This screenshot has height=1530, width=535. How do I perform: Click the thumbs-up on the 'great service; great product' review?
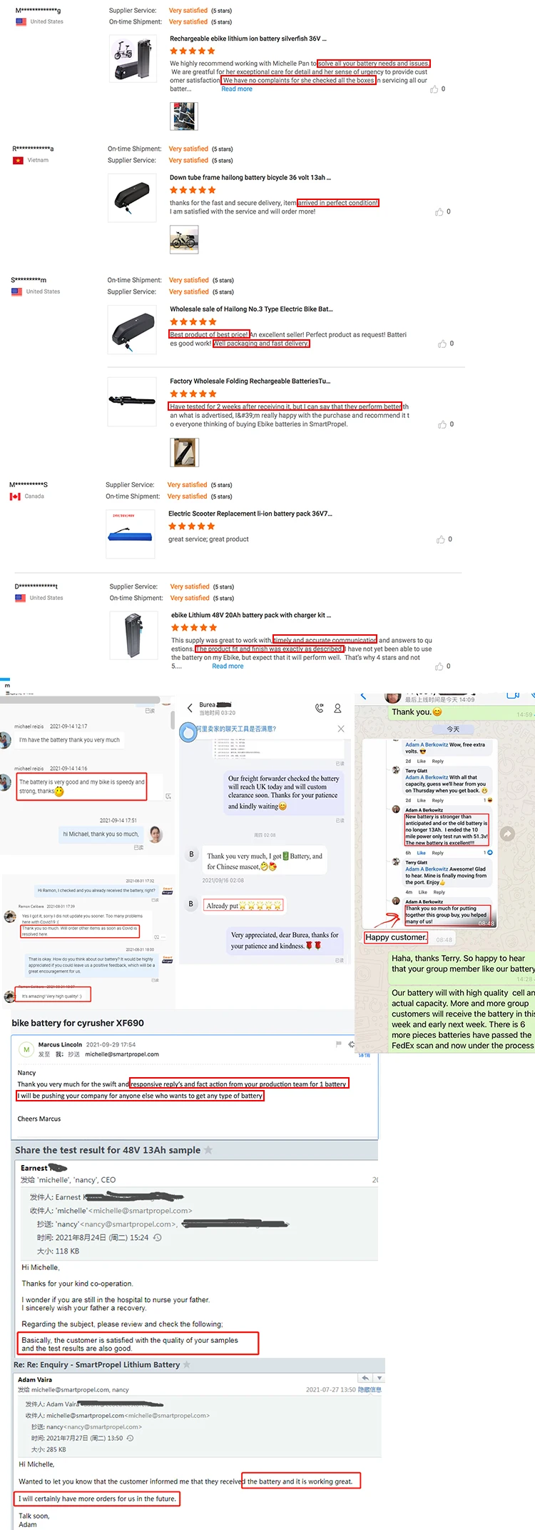click(441, 539)
